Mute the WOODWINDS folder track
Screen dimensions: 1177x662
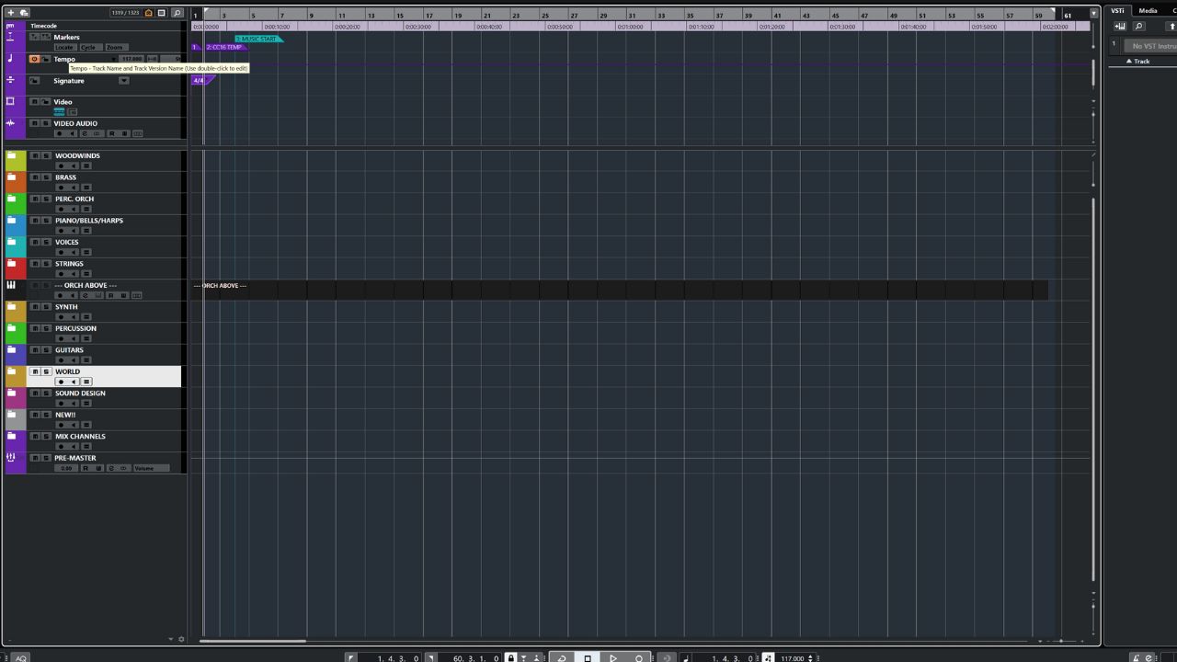pos(35,155)
